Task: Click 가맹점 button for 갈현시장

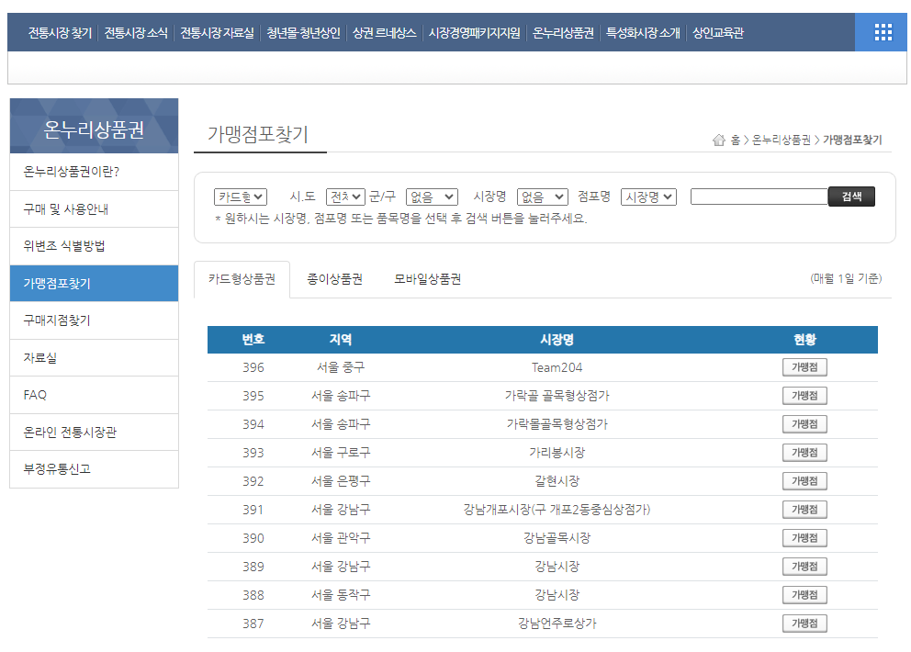Action: click(804, 481)
